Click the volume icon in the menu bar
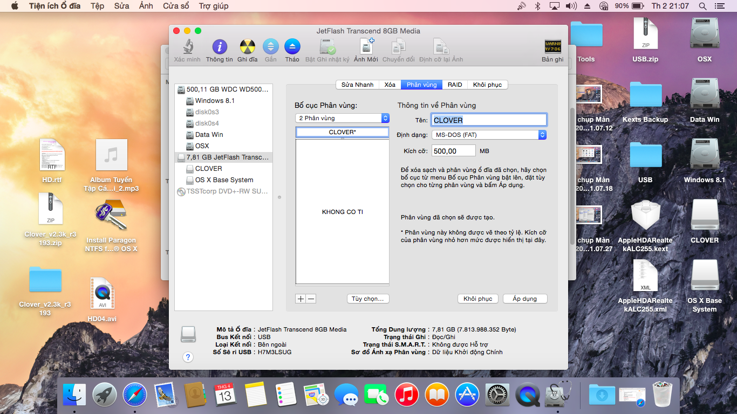This screenshot has height=414, width=737. pos(571,6)
